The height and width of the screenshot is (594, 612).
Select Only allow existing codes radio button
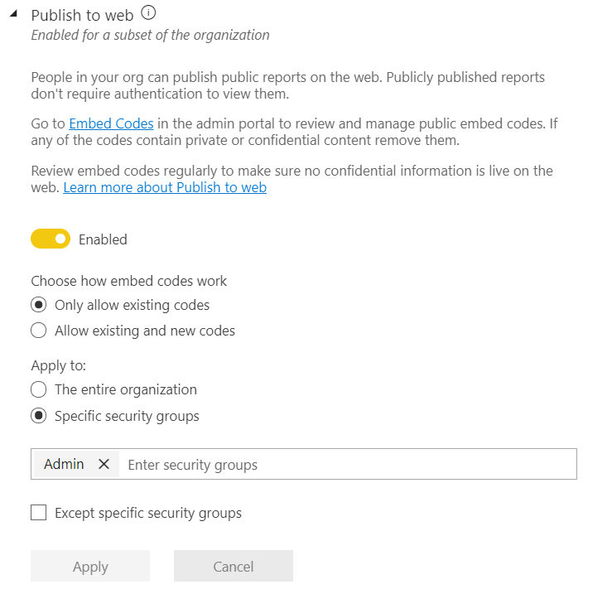[38, 305]
